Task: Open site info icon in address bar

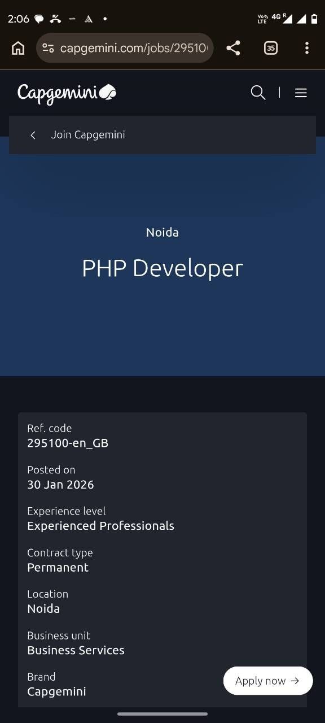Action: click(x=48, y=48)
